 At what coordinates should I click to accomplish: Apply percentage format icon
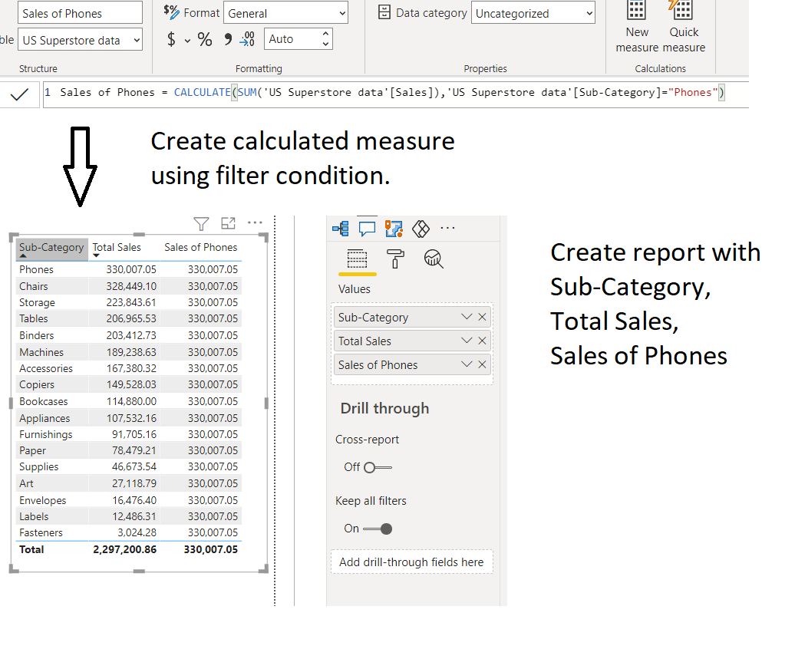tap(205, 39)
